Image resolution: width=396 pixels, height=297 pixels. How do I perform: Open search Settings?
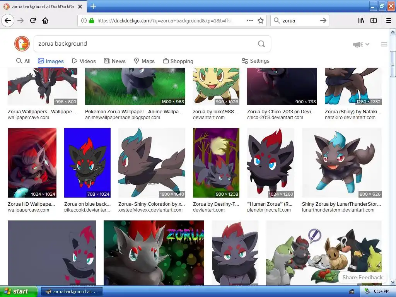pos(256,61)
